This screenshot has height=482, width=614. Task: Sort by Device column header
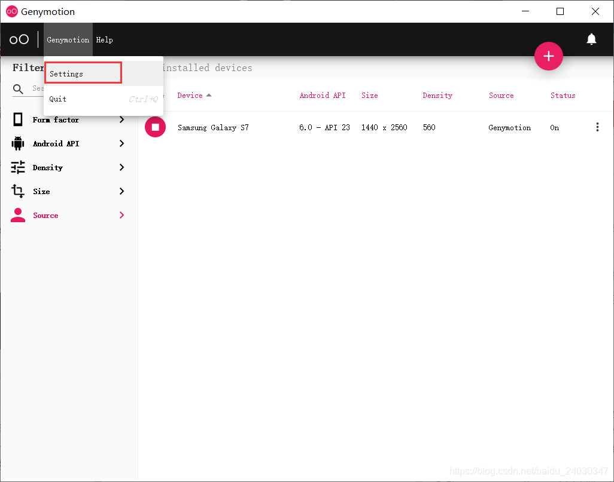pos(190,96)
